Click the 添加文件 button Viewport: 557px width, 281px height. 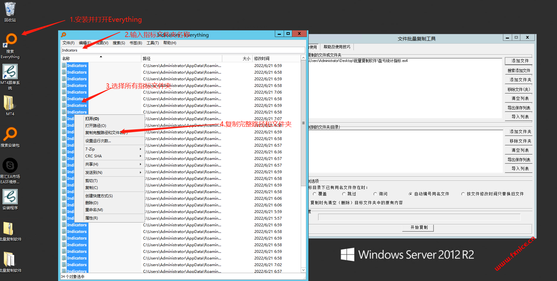[518, 61]
